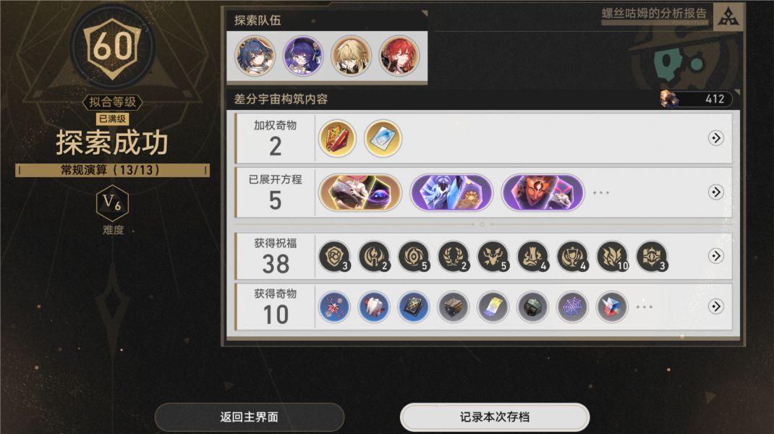Image resolution: width=774 pixels, height=434 pixels.
Task: Expand the 获得奇物 row arrow
Action: pyautogui.click(x=715, y=307)
